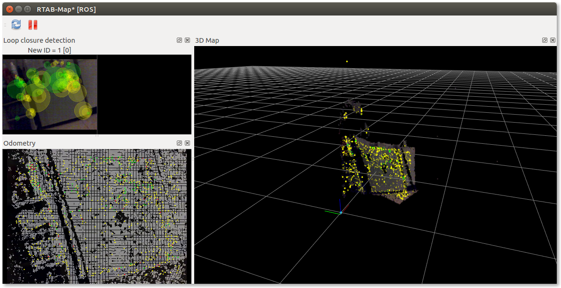Screen dimensions: 561x288
Task: Pause the RTAB-Map detection
Action: pyautogui.click(x=32, y=25)
